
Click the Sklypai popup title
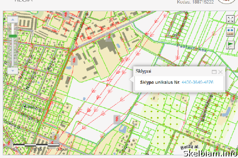[x=143, y=71]
